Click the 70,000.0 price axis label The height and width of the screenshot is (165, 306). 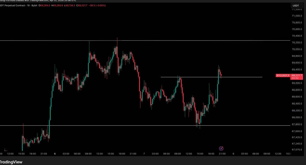297,49
